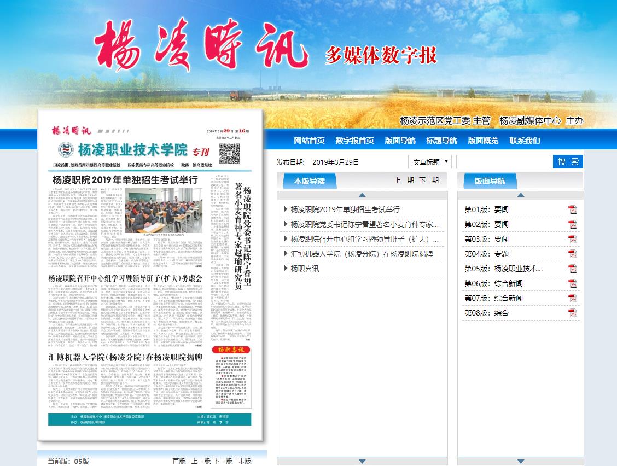Open article 杨凌职院2019年单独招生考试举行
Viewport: 617px width, 466px height.
pyautogui.click(x=345, y=209)
